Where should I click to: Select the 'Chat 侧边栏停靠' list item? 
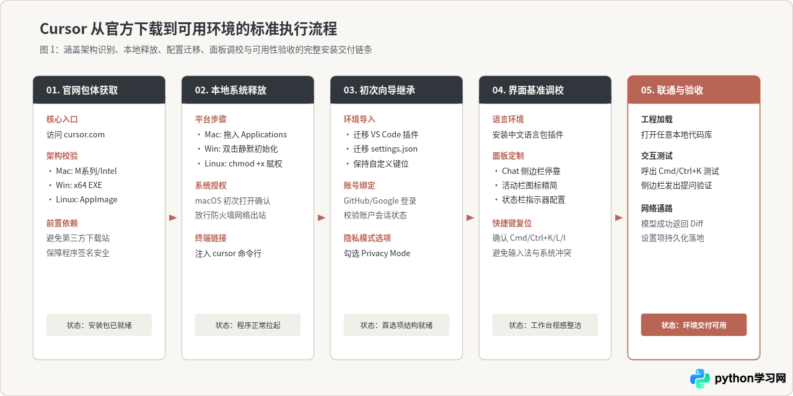pos(527,171)
